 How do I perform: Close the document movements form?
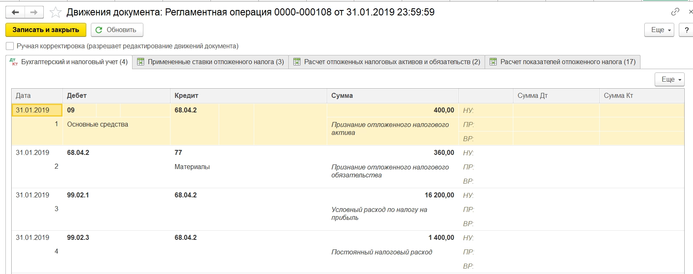pos(690,12)
